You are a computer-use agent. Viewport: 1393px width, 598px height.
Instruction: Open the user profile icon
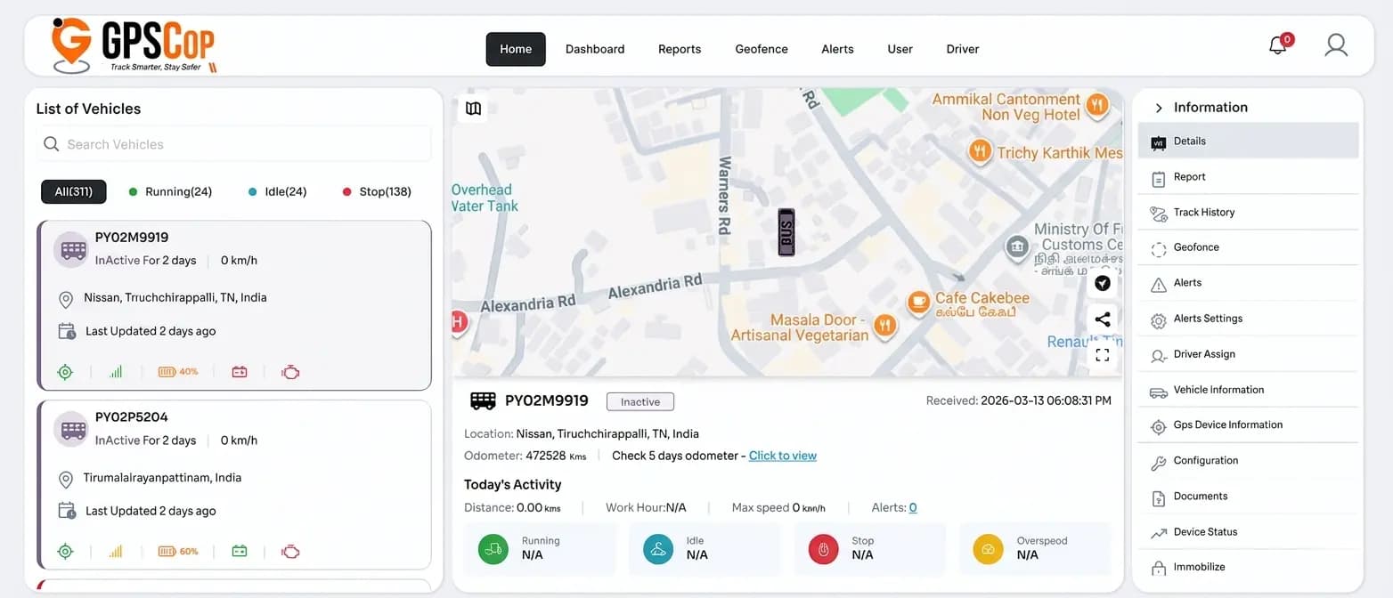pyautogui.click(x=1336, y=45)
